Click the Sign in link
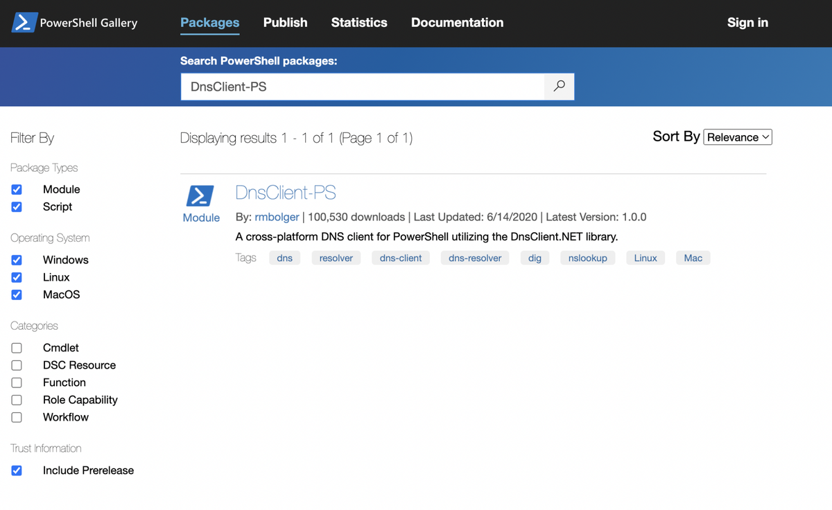 (x=747, y=22)
